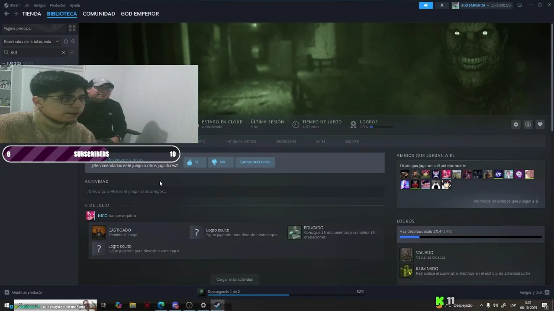Open Ver todos los amigos que juegan
This screenshot has height=311, width=554.
[x=506, y=201]
